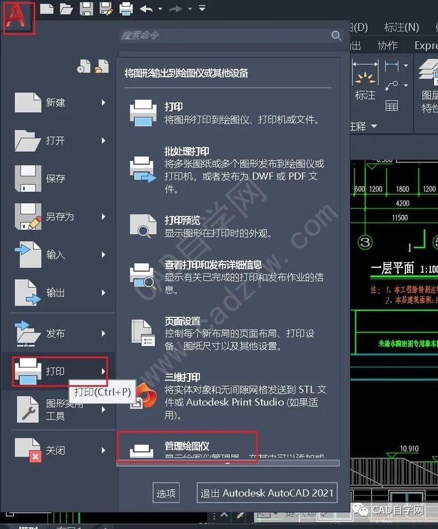Viewport: 438px width, 529px height.
Task: Show the open documents list icon
Action: click(x=102, y=67)
